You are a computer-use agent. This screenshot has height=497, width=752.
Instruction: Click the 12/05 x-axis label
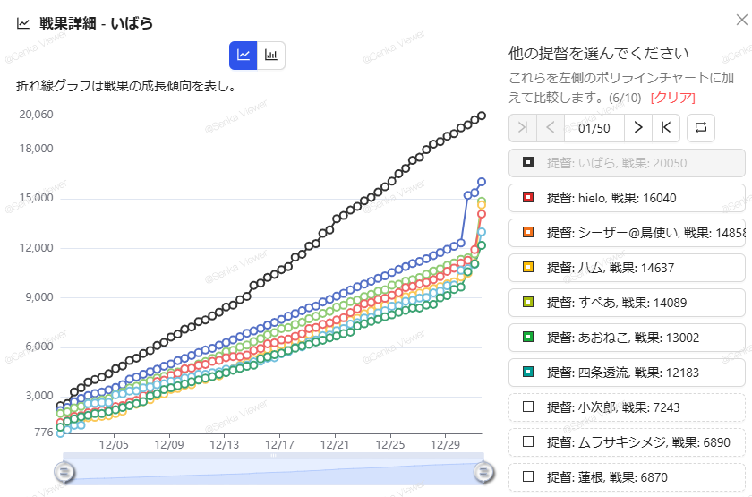[x=114, y=445]
